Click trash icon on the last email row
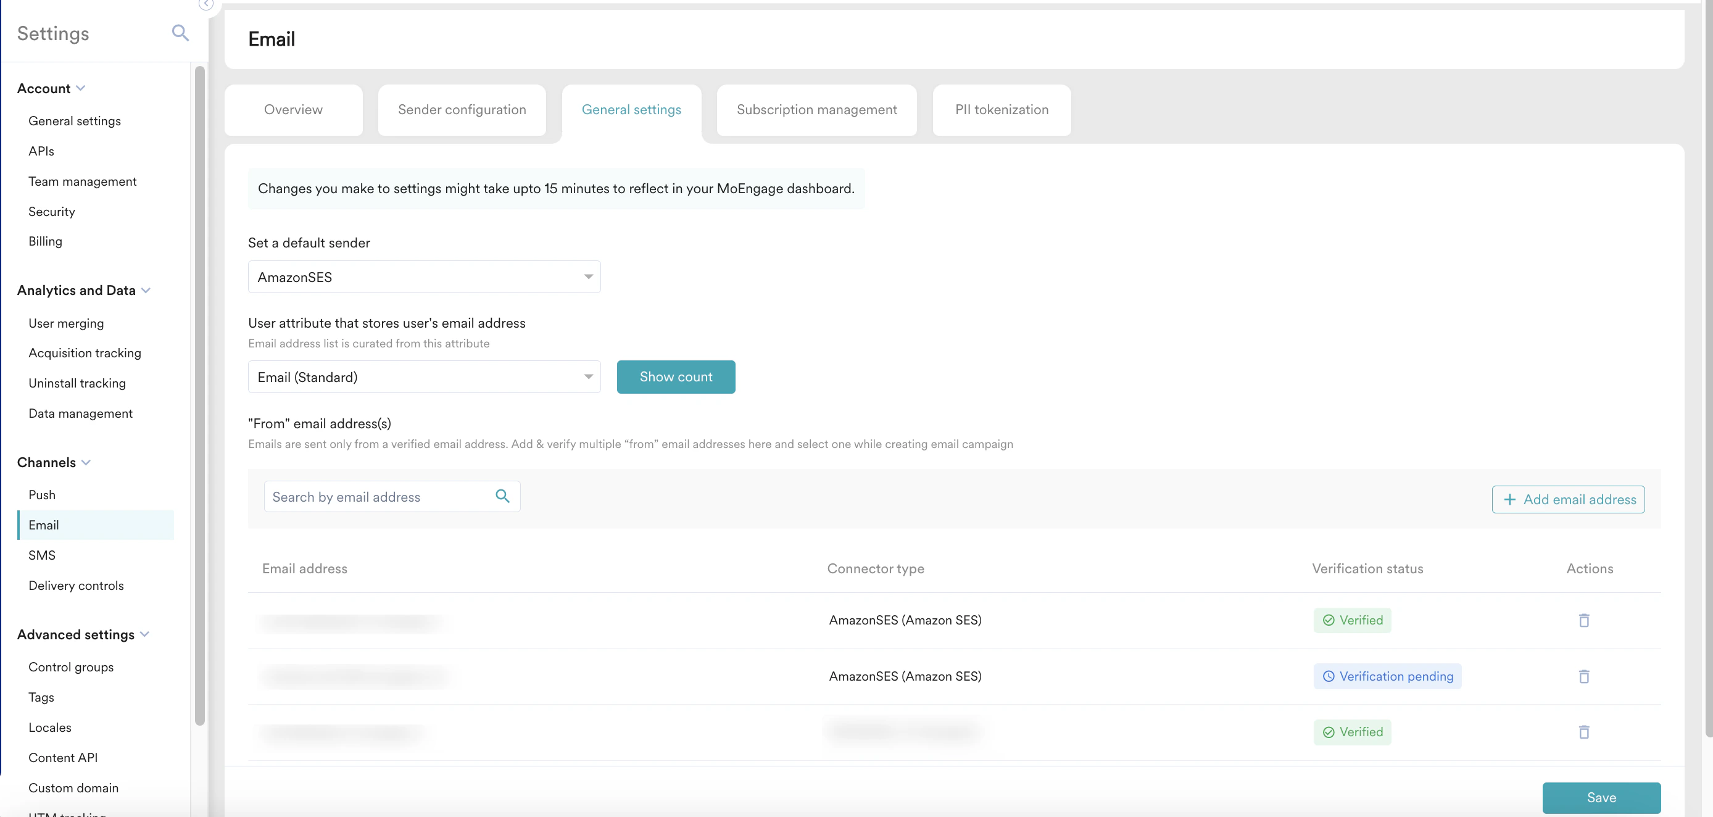1713x817 pixels. [1583, 732]
